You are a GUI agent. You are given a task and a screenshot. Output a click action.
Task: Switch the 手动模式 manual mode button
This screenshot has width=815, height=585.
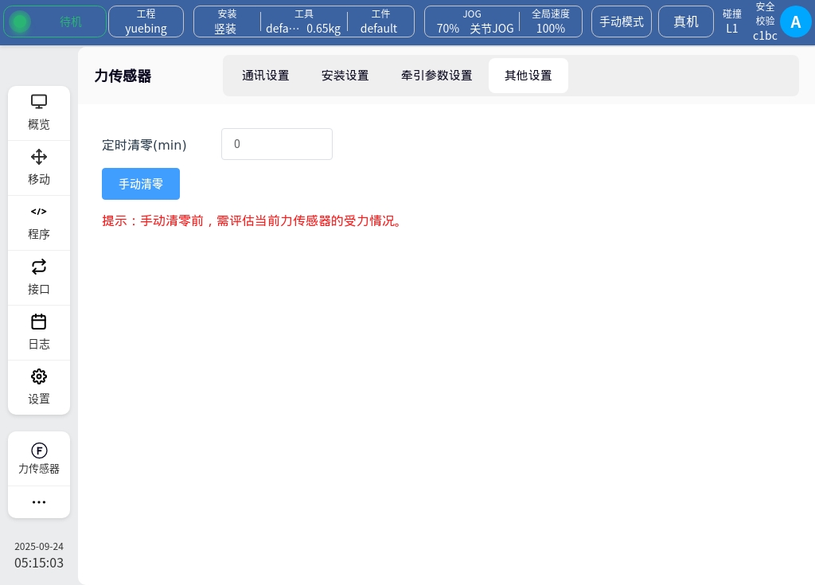[x=622, y=21]
